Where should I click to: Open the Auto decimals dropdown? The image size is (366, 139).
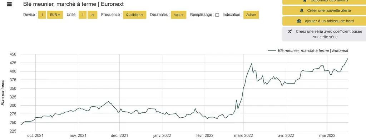point(179,15)
